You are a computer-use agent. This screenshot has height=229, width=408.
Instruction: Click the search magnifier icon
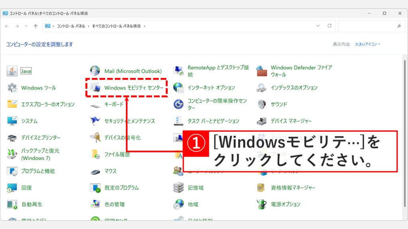pyautogui.click(x=399, y=26)
